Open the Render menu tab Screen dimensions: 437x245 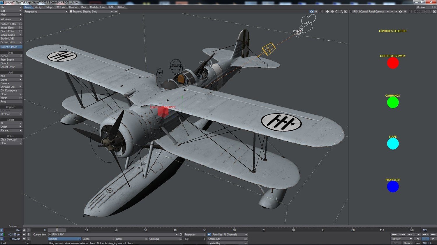coord(73,7)
